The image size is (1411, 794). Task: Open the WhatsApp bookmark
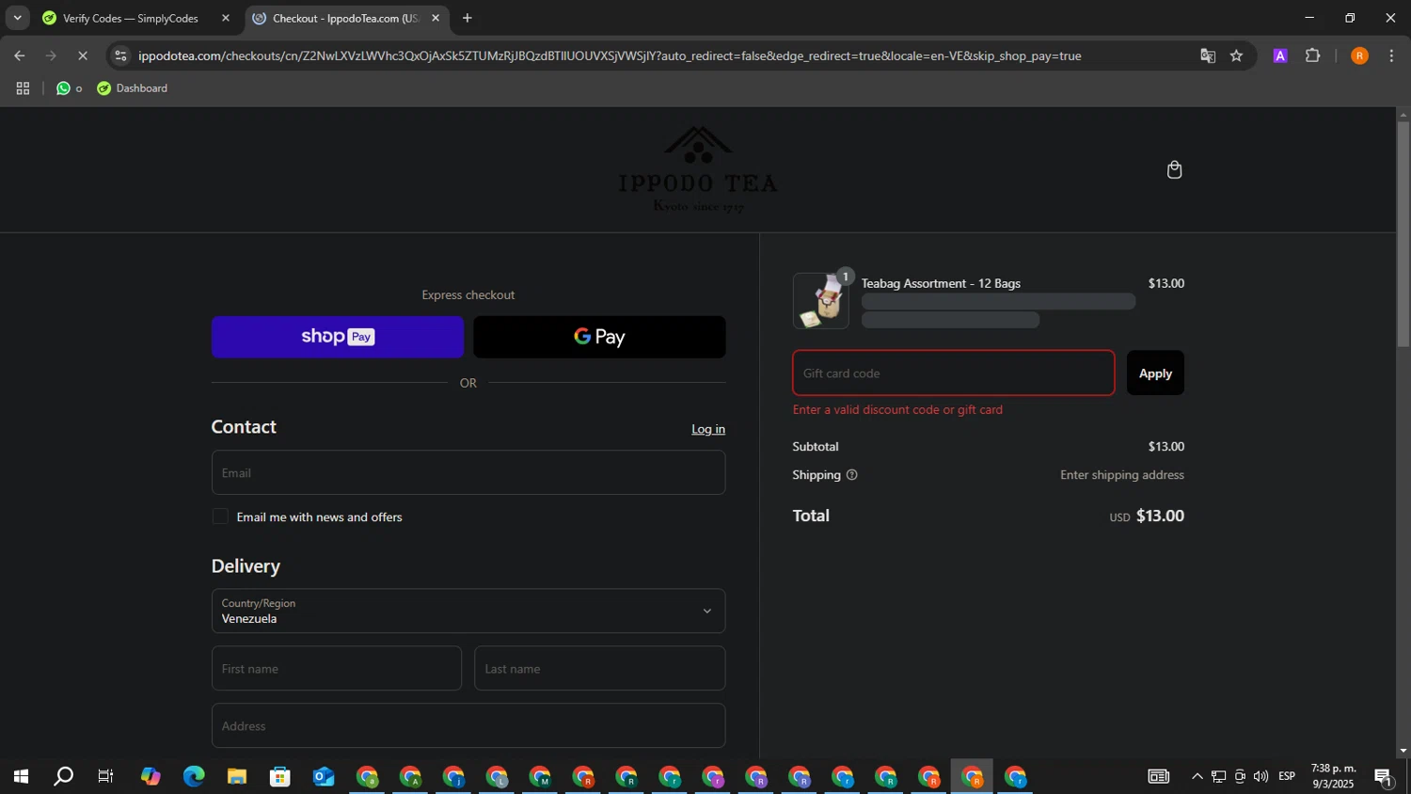pyautogui.click(x=69, y=88)
